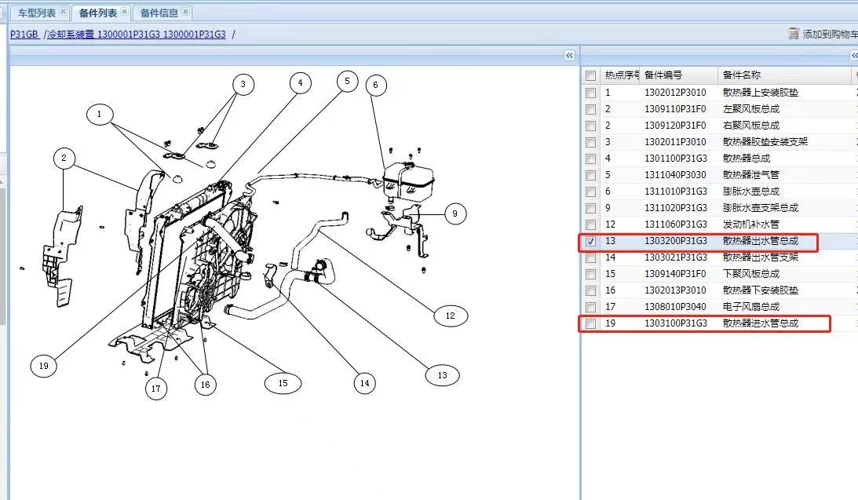858x500 pixels.
Task: Collapse the diagram panel with double-arrow icon
Action: [569, 55]
